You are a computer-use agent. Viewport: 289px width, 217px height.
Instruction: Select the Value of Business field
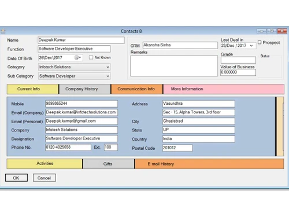pyautogui.click(x=238, y=72)
